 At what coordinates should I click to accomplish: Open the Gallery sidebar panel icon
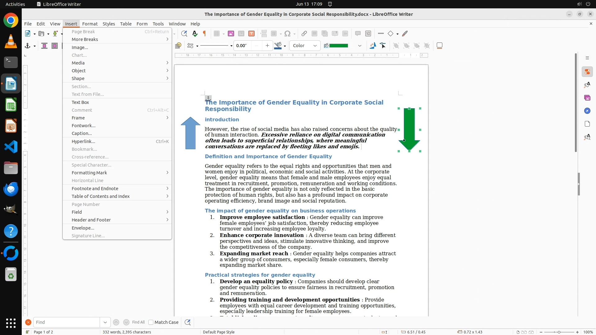coord(587,98)
